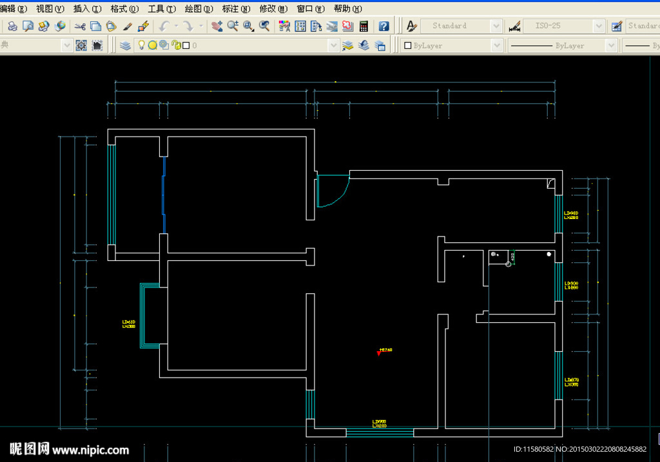Click the Plot (print) icon
Viewport: 660px width, 462px height.
coord(12,26)
